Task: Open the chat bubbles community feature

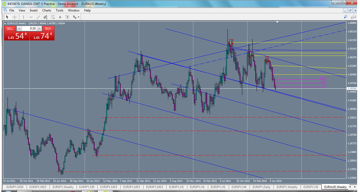Action: 353,17
